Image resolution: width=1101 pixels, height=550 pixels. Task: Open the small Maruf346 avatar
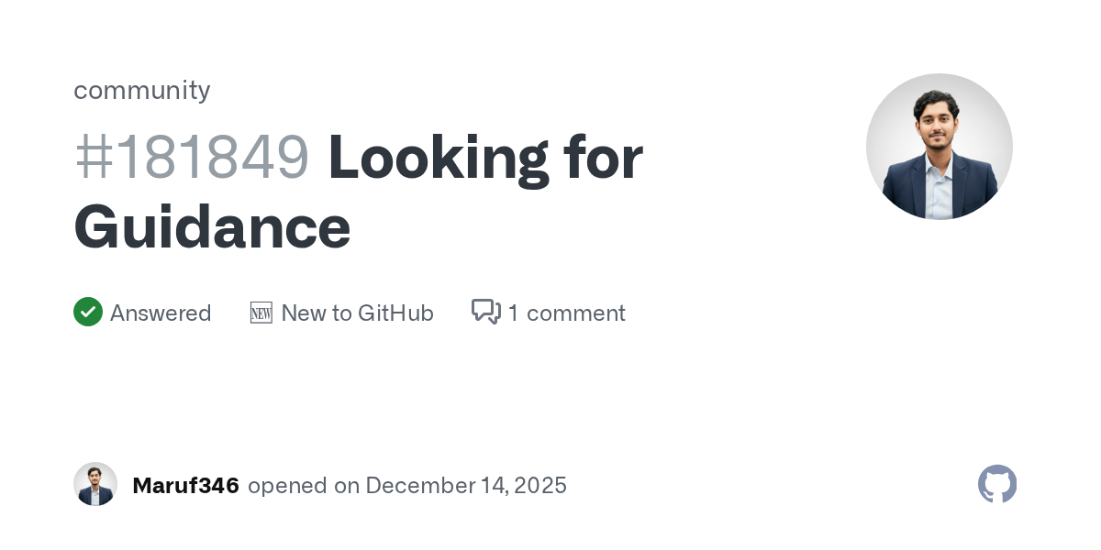(x=95, y=484)
